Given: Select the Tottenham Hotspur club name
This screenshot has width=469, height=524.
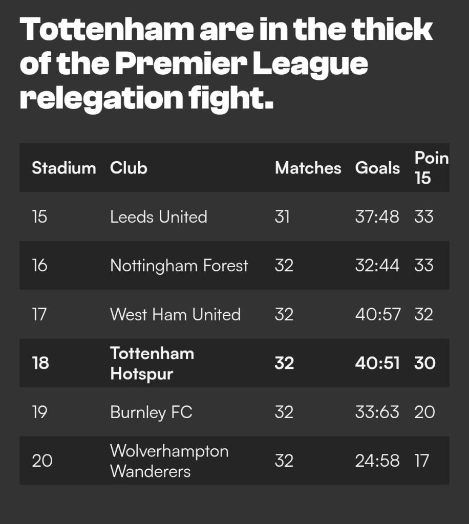Looking at the screenshot, I should click(152, 363).
